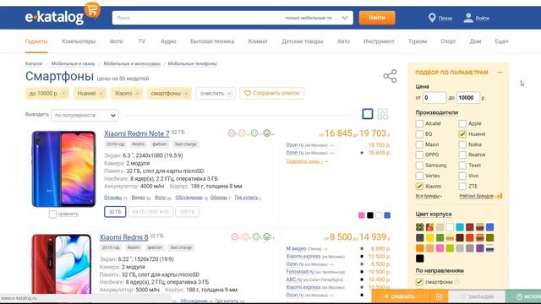Pick the black color dot of Redmi Note 7
Image resolution: width=541 pixels, height=304 pixels.
(x=370, y=215)
